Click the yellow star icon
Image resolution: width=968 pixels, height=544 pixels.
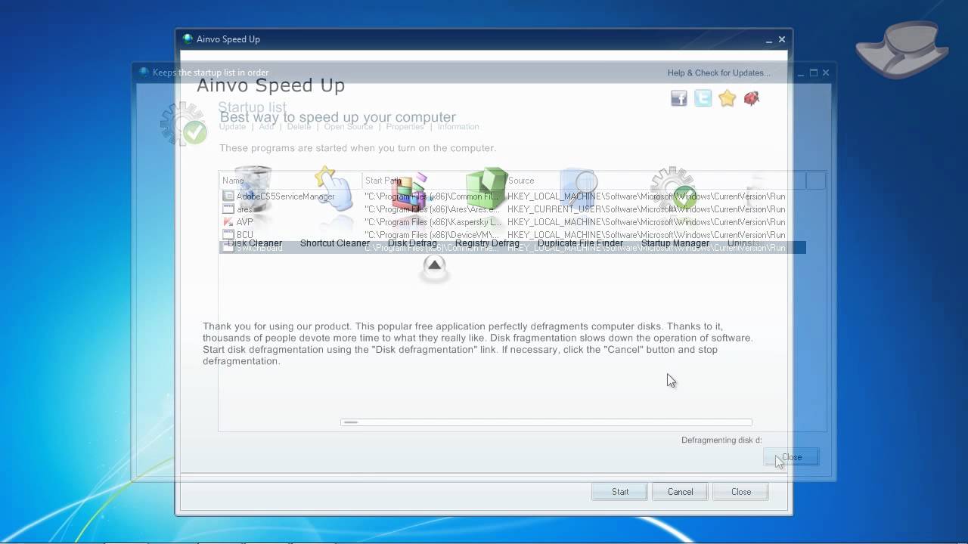coord(728,98)
